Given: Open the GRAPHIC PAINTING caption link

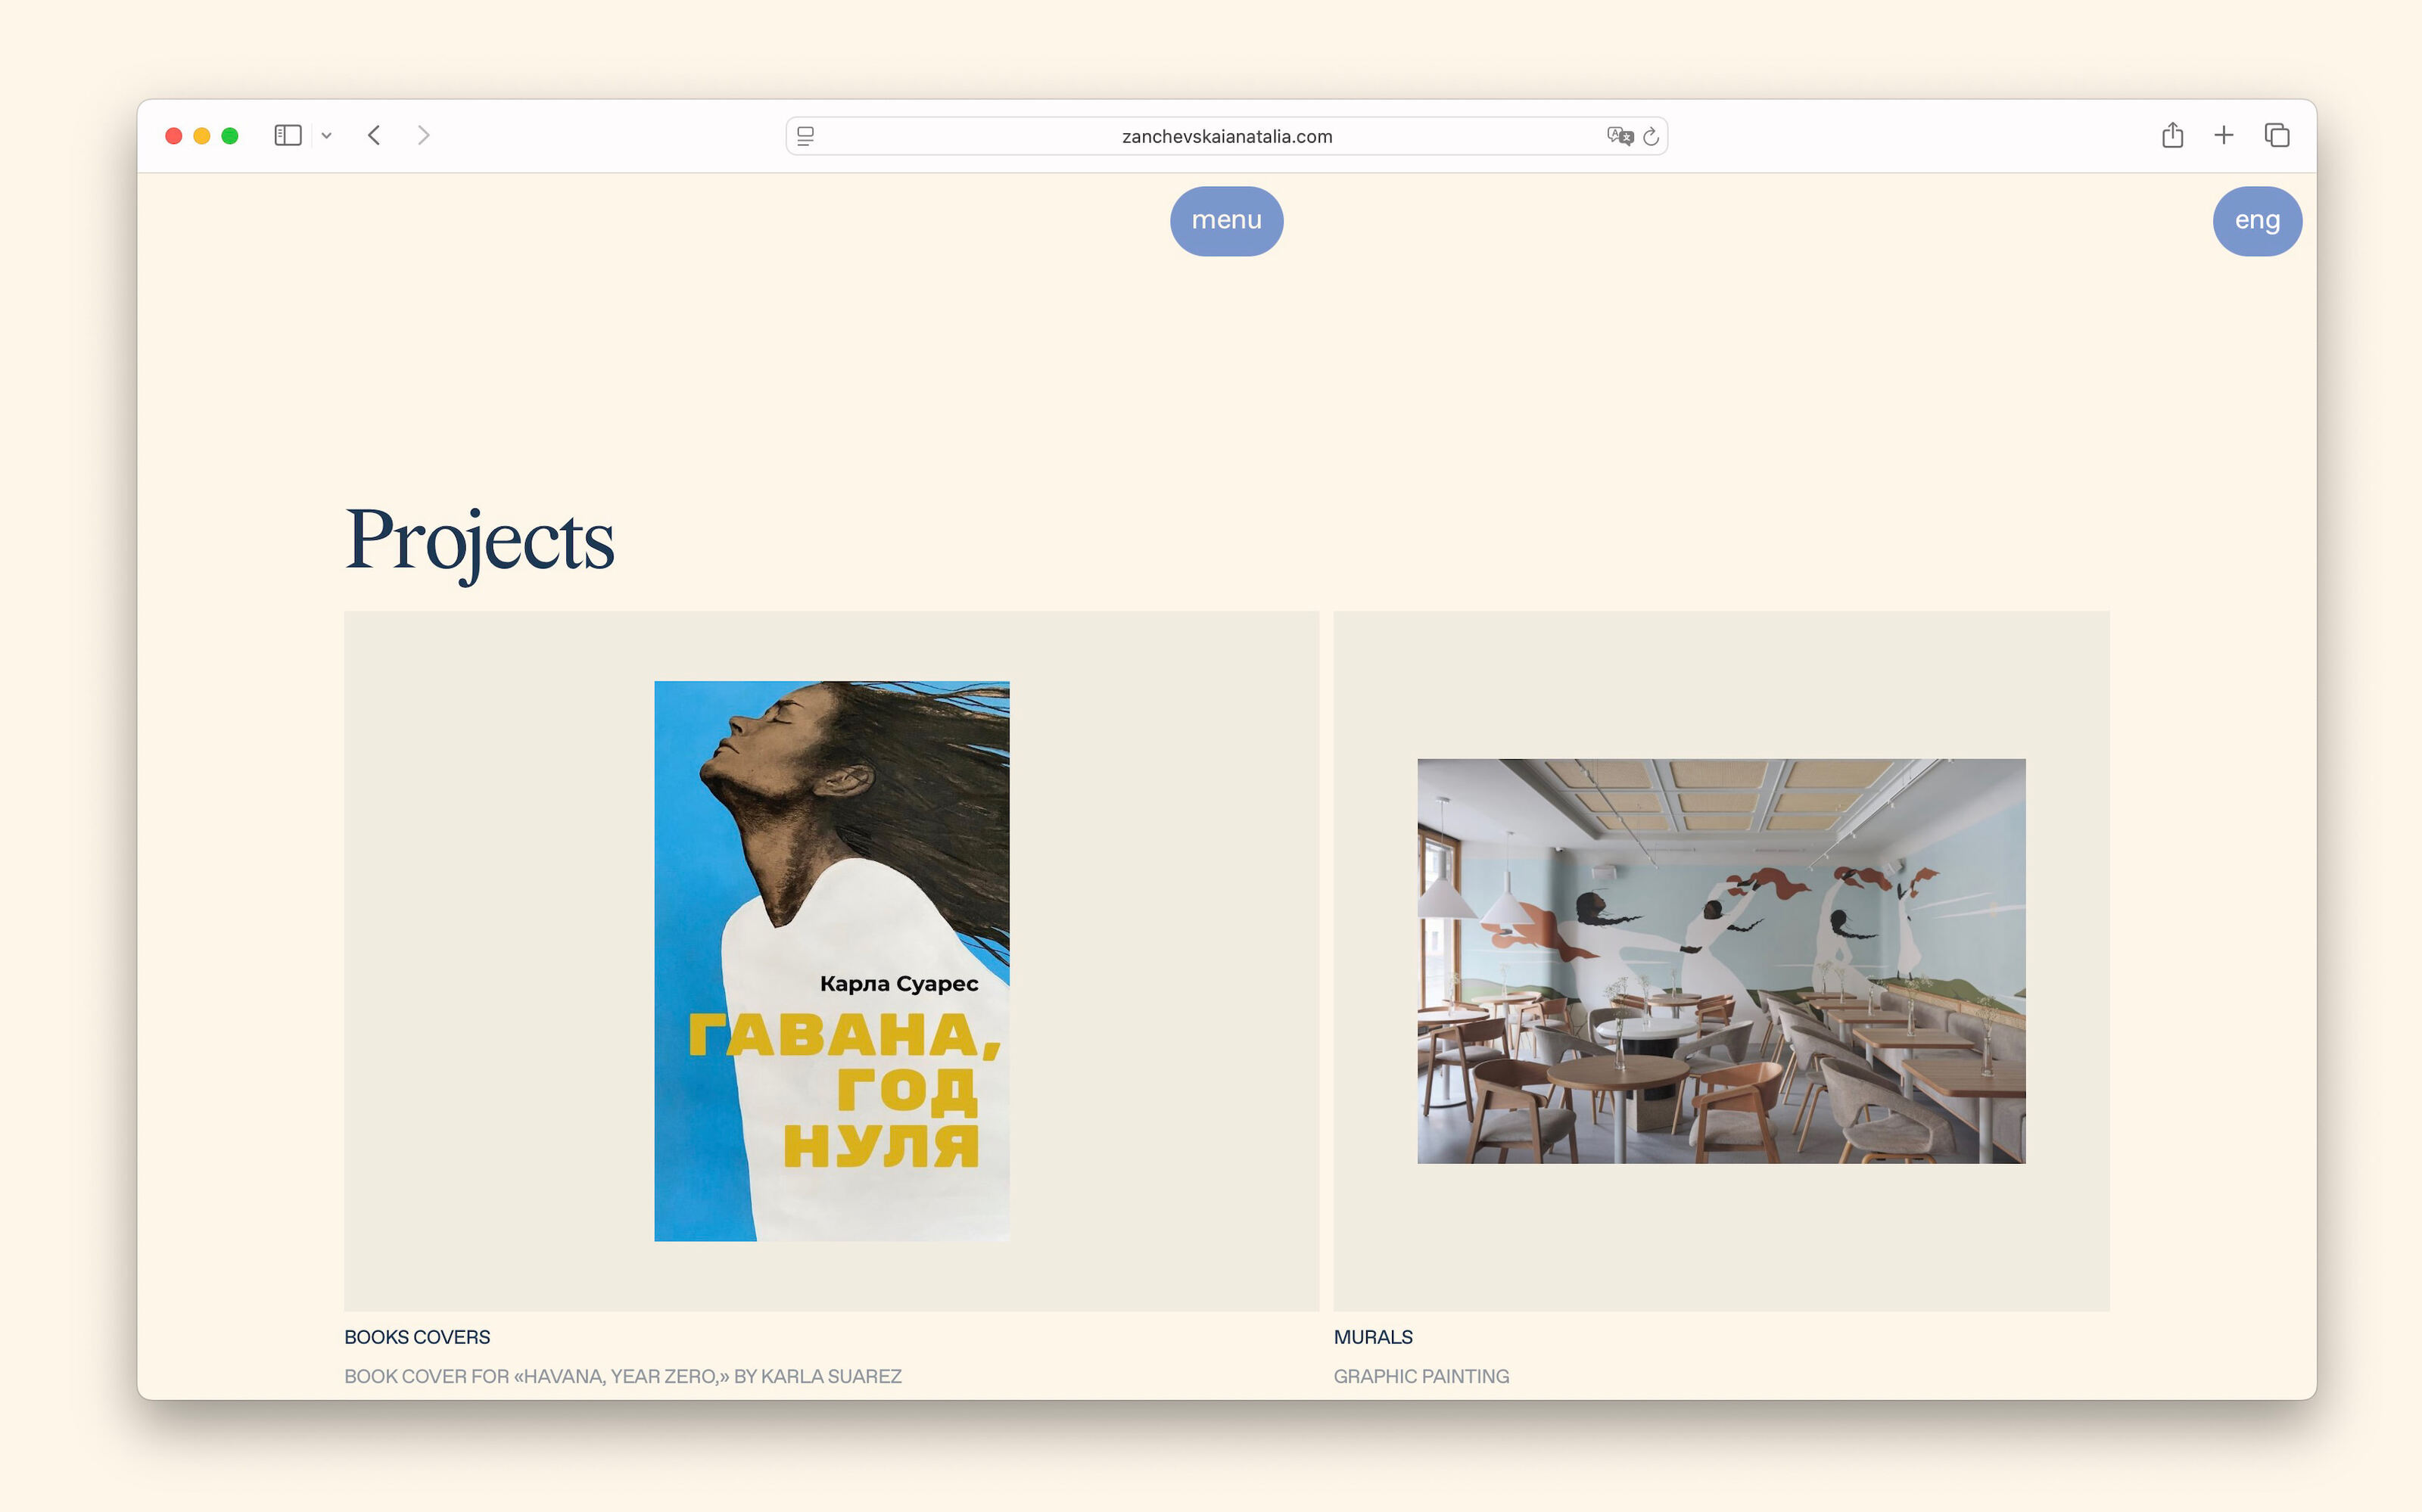Looking at the screenshot, I should [1421, 1376].
